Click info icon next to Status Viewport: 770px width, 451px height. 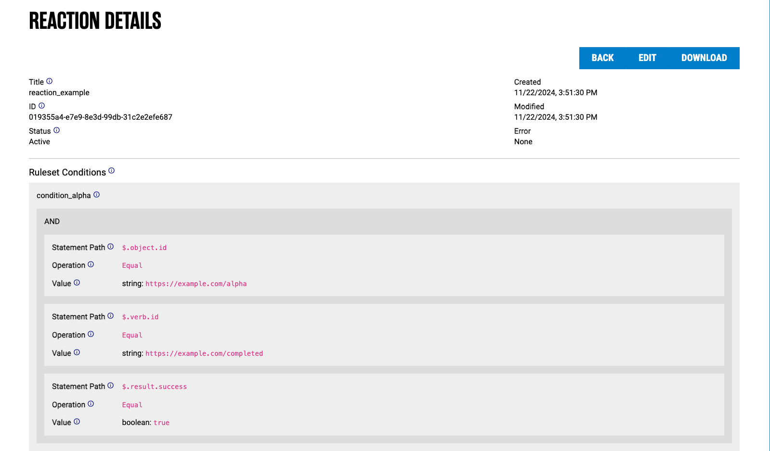(x=56, y=130)
